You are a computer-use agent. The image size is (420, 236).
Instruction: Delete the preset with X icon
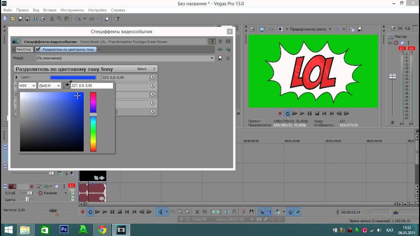[x=228, y=58]
